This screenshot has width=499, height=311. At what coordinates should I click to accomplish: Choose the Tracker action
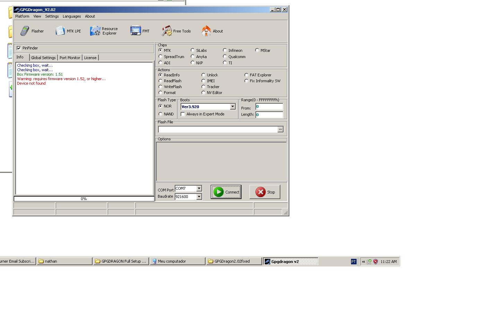(203, 87)
